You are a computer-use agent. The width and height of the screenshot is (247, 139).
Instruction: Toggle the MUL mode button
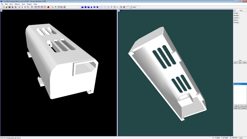(x=245, y=62)
